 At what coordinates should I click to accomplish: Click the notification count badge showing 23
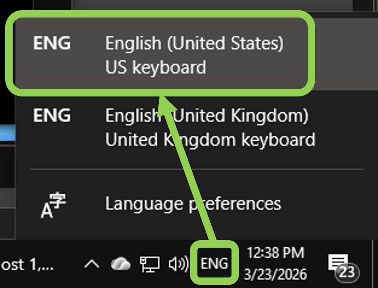347,272
